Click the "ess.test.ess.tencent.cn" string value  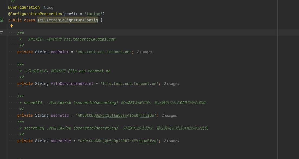click(104, 52)
